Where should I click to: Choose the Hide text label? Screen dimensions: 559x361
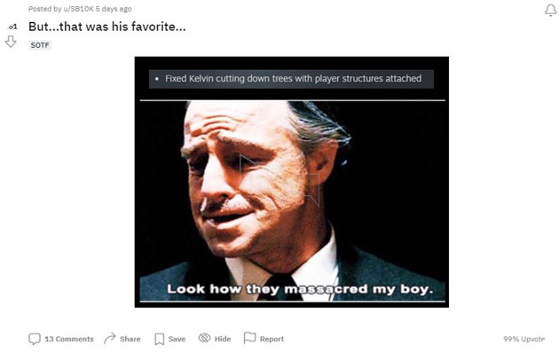click(223, 339)
